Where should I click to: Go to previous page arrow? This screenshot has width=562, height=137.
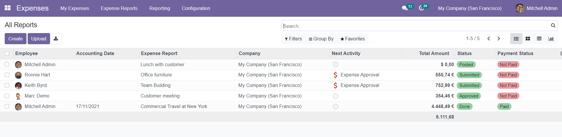tap(488, 39)
